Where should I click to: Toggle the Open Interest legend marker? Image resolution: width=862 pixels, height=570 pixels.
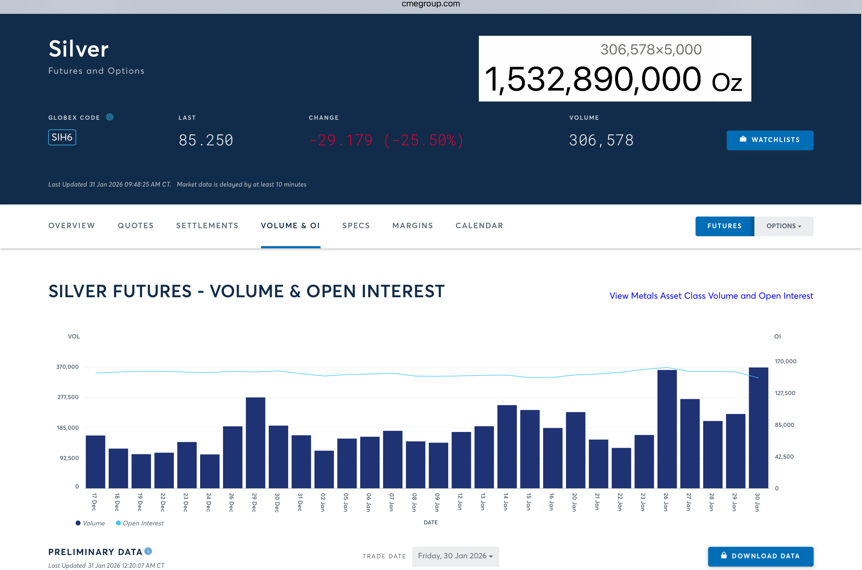click(x=118, y=523)
